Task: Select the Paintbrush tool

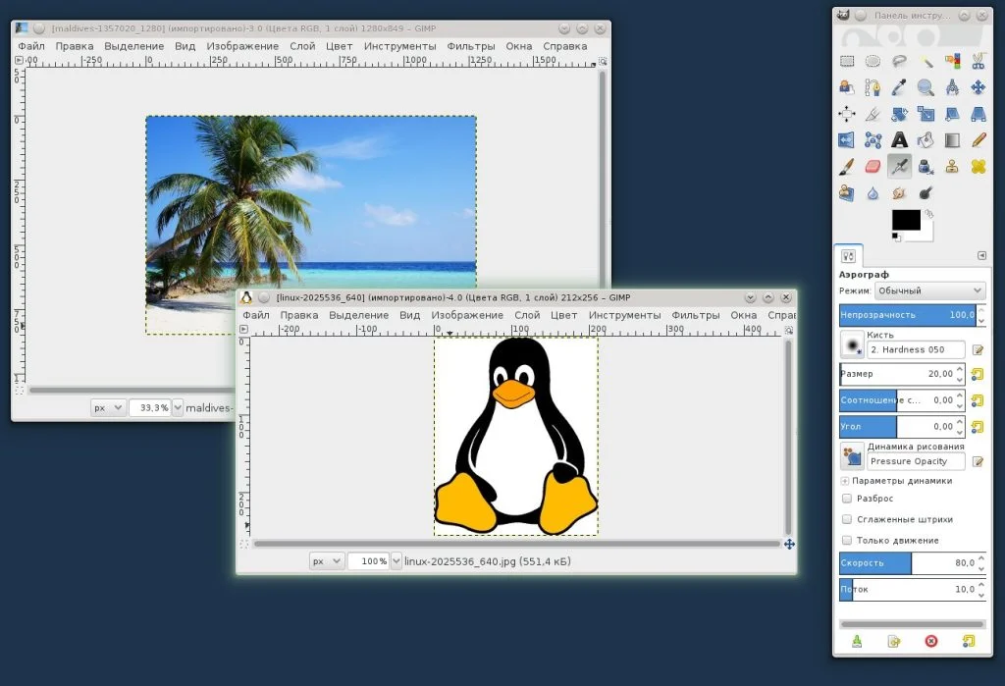Action: click(x=847, y=167)
